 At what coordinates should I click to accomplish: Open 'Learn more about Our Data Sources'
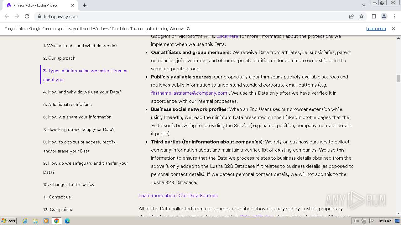pyautogui.click(x=178, y=195)
